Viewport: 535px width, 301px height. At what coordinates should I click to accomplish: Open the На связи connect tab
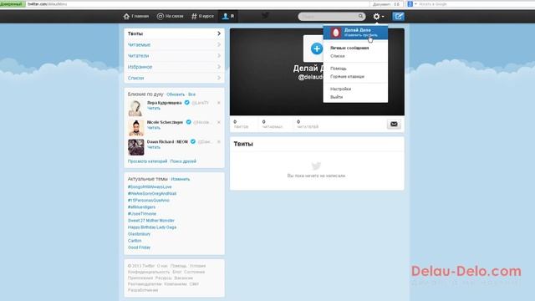tap(170, 16)
